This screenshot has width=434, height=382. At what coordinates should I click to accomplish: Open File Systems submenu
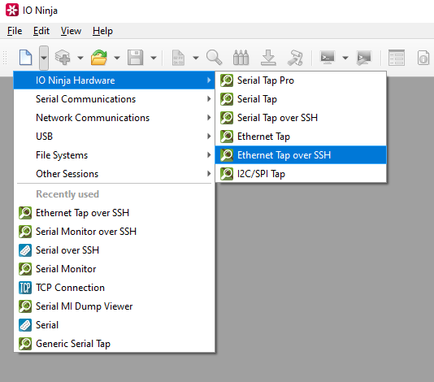click(x=115, y=155)
